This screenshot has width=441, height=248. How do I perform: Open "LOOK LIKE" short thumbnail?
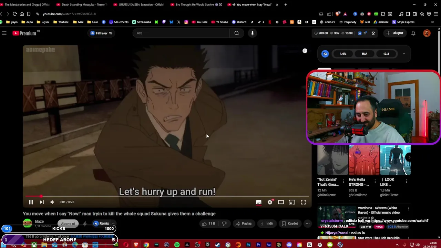395,160
